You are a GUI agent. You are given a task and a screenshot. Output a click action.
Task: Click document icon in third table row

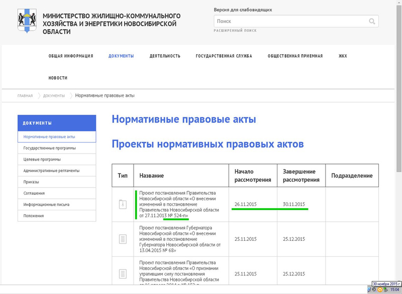click(123, 273)
